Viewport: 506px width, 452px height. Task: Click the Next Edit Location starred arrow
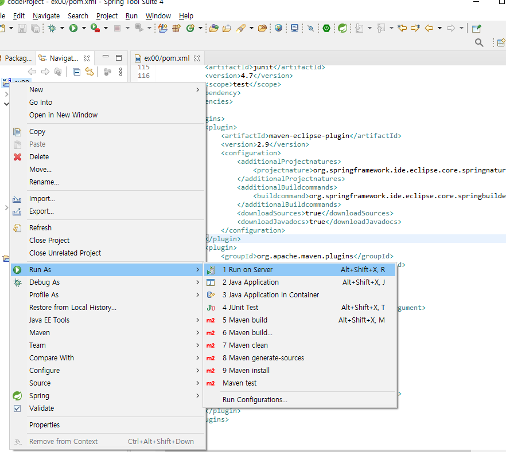(x=415, y=28)
